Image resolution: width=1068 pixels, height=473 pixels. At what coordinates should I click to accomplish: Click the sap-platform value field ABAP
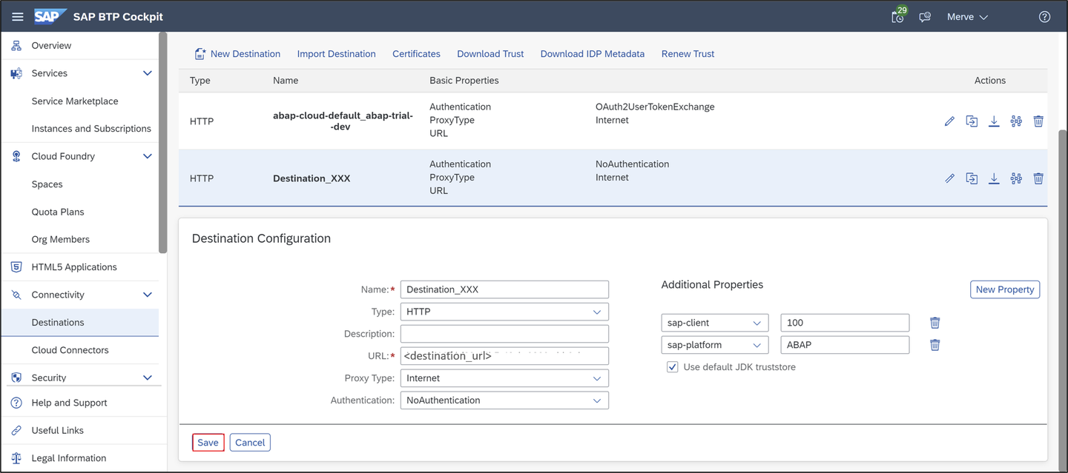pos(845,345)
